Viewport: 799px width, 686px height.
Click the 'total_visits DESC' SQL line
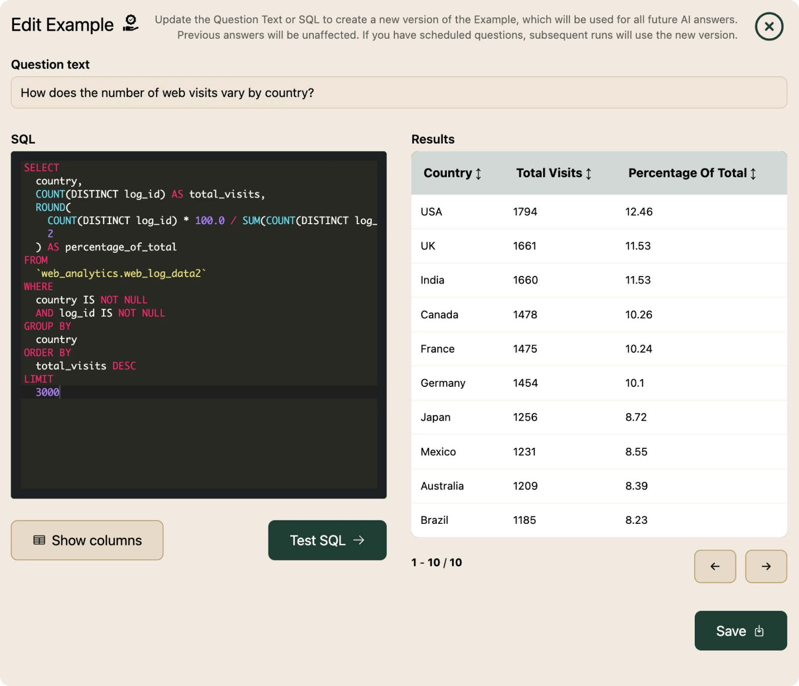click(86, 366)
